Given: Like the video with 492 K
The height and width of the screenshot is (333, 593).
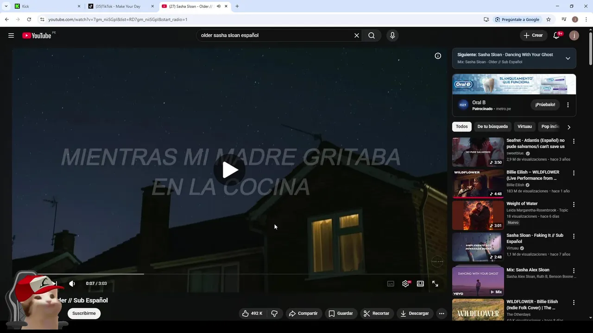Looking at the screenshot, I should pyautogui.click(x=252, y=314).
